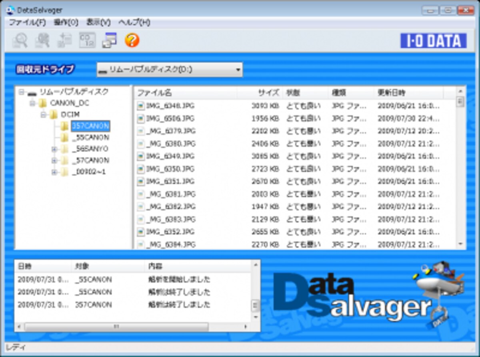Click the file icon of IMG_6348.JPG
This screenshot has width=480, height=357.
tap(140, 106)
